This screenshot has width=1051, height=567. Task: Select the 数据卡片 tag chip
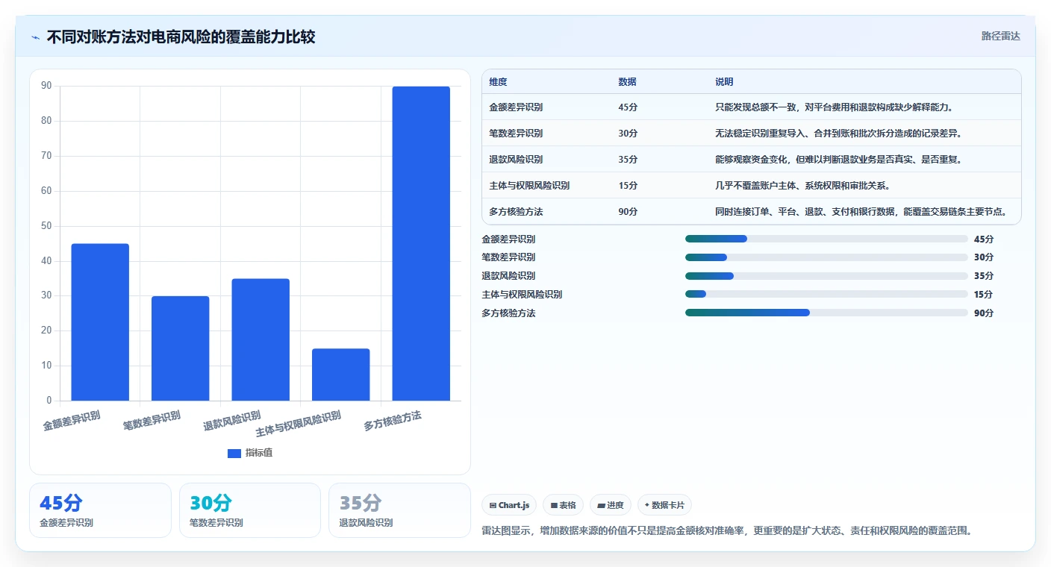tap(664, 505)
